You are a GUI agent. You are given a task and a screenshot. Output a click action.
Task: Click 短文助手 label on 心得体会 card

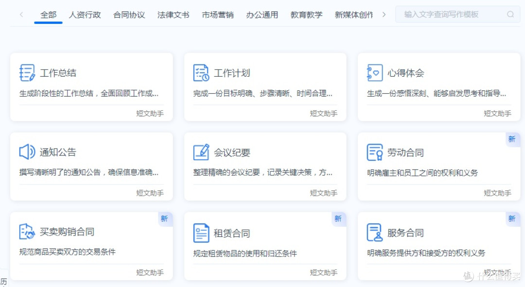pyautogui.click(x=497, y=114)
